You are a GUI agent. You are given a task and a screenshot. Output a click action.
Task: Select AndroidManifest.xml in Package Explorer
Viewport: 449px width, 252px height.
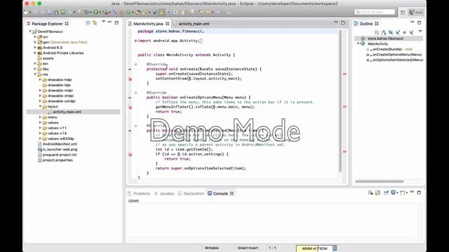[x=60, y=144]
